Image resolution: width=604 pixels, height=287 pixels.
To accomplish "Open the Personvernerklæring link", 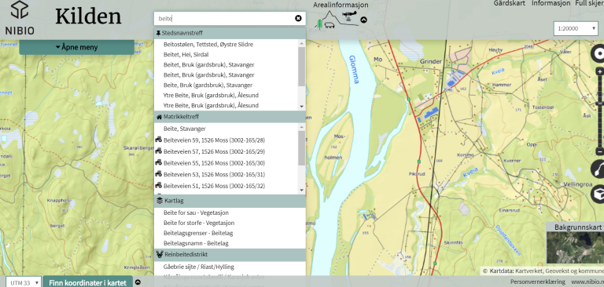I will click(x=537, y=282).
